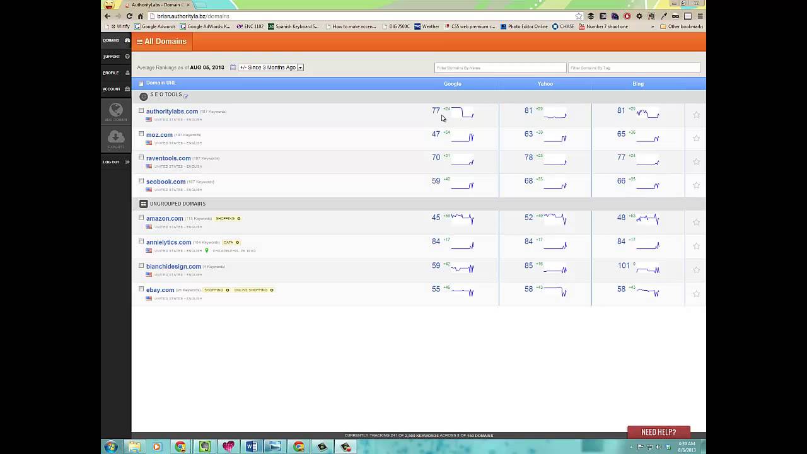Check the amazon.com row checkbox
The height and width of the screenshot is (454, 807).
(x=141, y=218)
